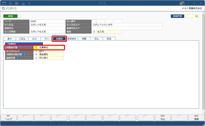205x126 pixels.
Task: Click the コード field containing 0099
Action: pyautogui.click(x=47, y=21)
